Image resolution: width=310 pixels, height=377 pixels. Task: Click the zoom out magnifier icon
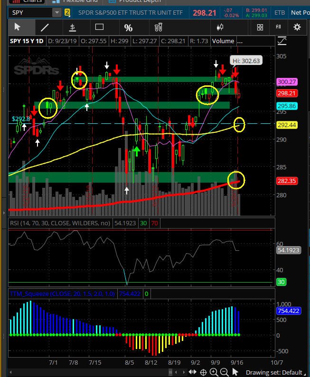tap(224, 372)
